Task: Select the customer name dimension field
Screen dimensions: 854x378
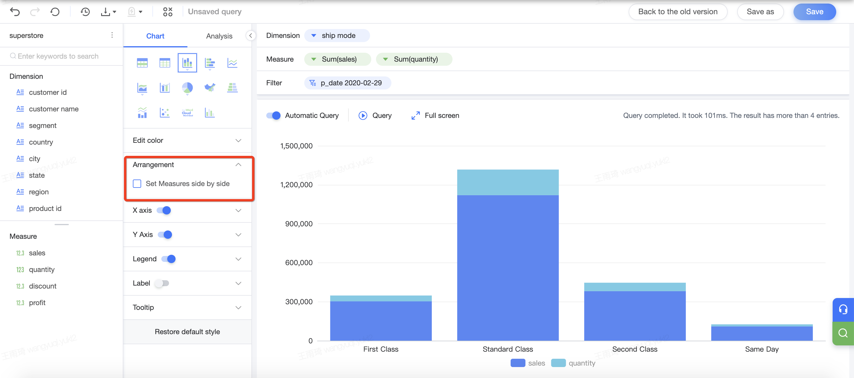Action: pos(54,109)
